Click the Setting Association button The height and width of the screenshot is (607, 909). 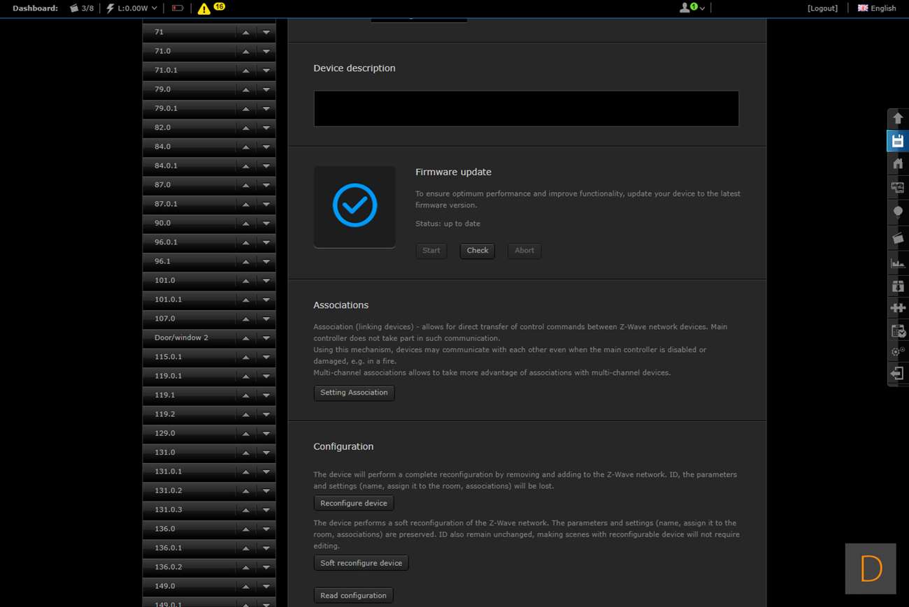(x=354, y=393)
